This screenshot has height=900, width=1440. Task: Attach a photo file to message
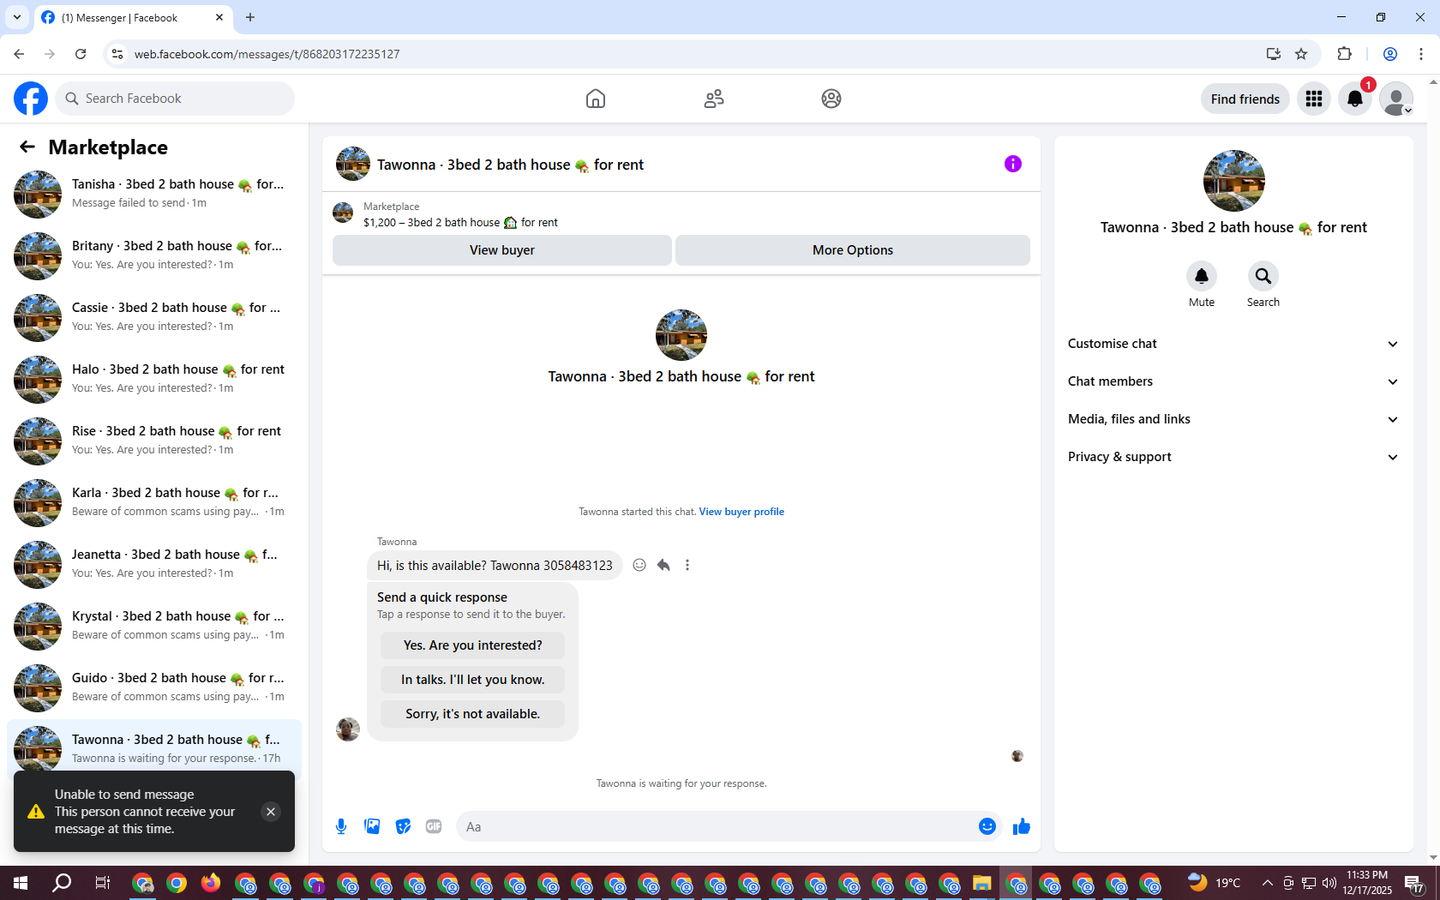372,826
